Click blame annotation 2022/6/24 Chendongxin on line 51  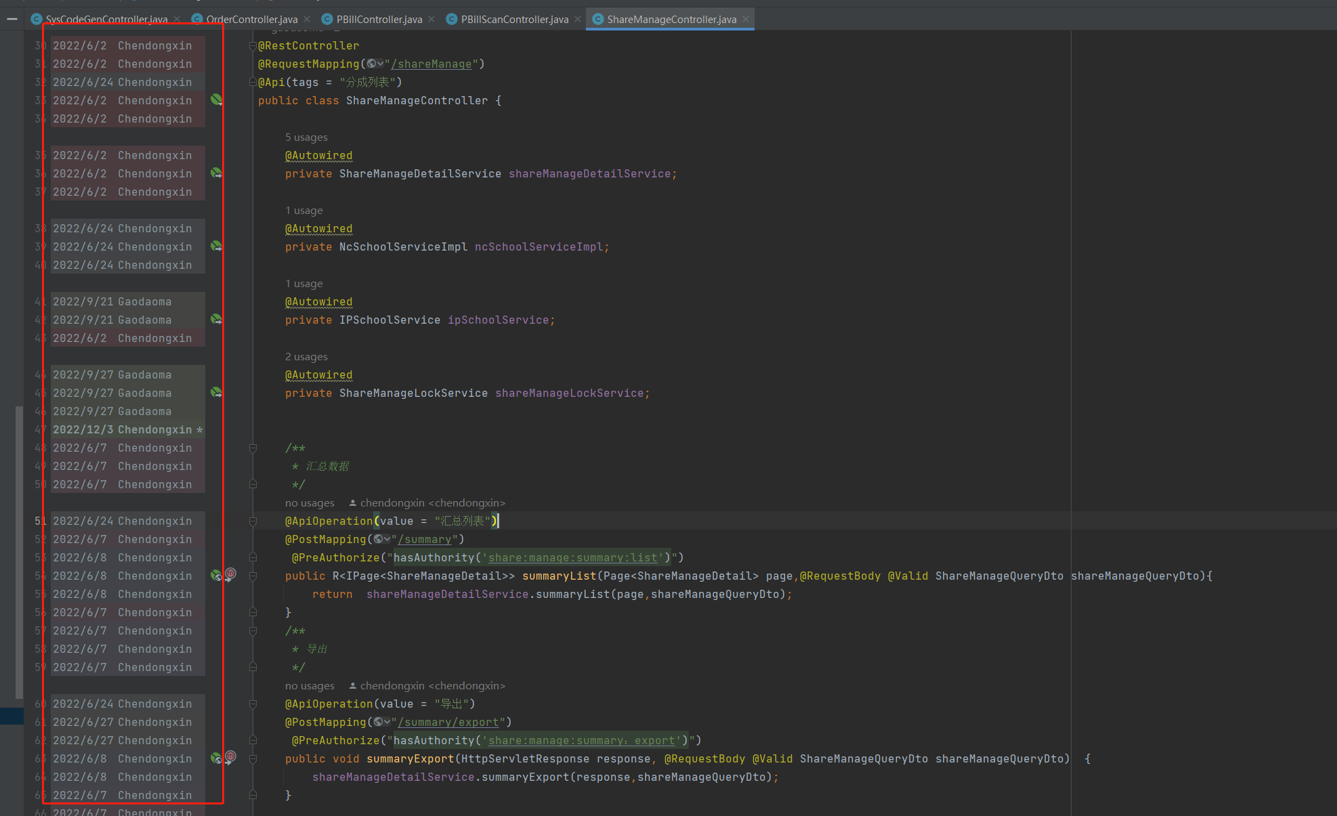[x=128, y=521]
